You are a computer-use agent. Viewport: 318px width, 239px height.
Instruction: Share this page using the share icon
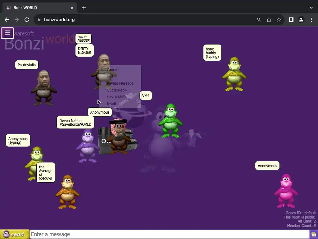click(269, 20)
